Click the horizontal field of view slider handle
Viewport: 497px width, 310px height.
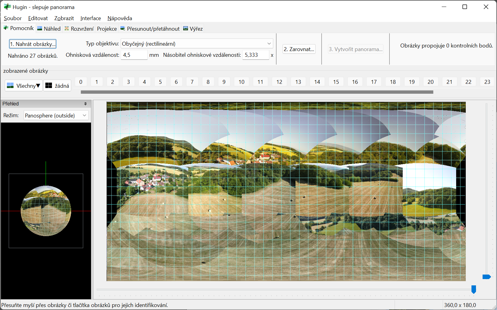(x=474, y=289)
